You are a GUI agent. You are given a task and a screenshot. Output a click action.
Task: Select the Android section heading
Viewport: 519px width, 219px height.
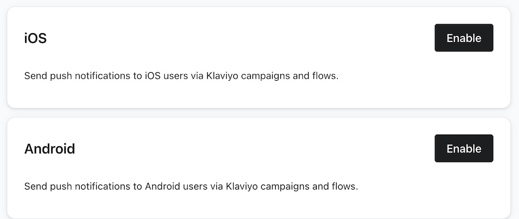tap(50, 149)
